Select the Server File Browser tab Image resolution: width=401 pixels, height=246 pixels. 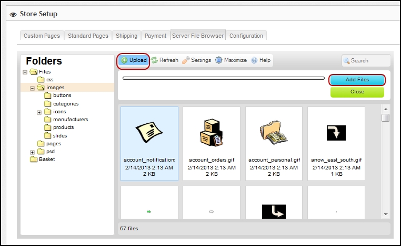tap(198, 35)
